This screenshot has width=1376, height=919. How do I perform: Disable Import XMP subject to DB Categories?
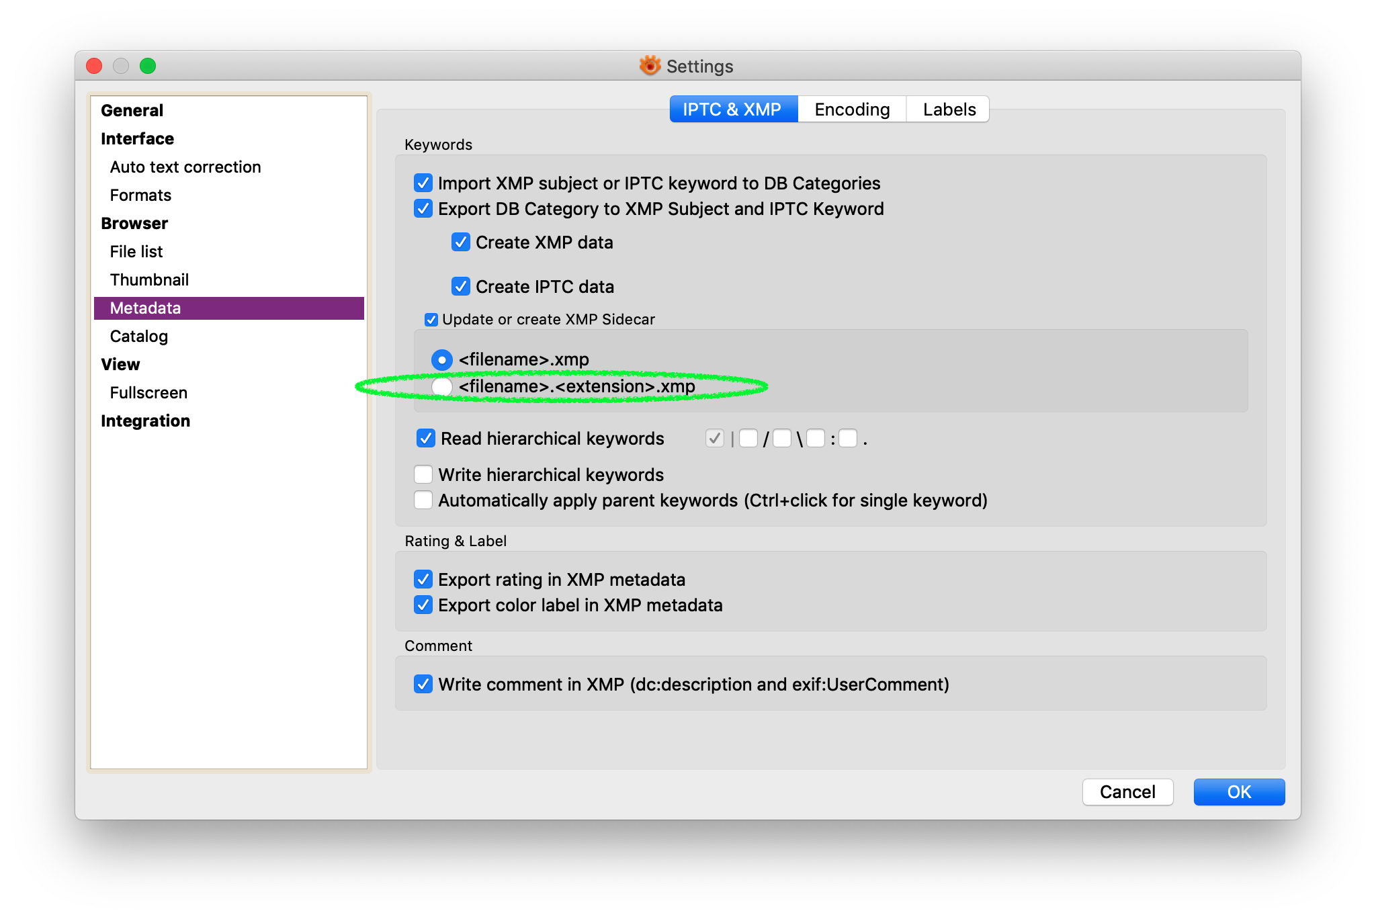click(x=423, y=183)
